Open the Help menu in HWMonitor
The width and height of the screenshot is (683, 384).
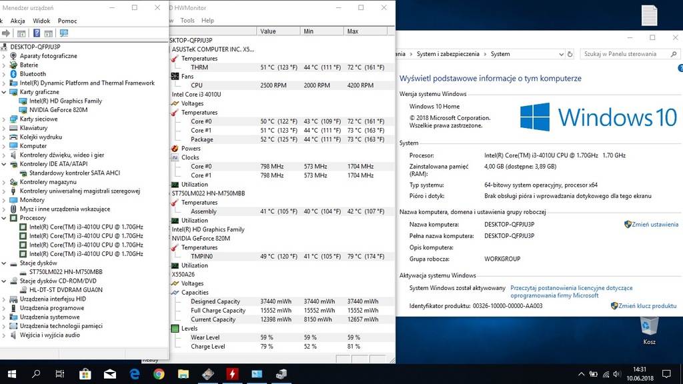(x=207, y=21)
